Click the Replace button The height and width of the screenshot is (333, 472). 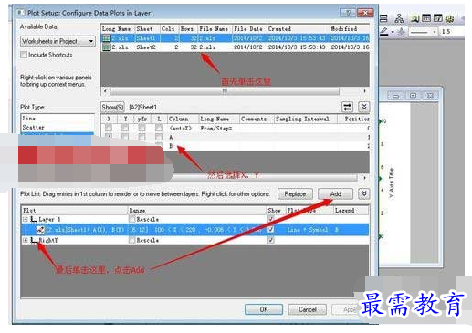295,194
